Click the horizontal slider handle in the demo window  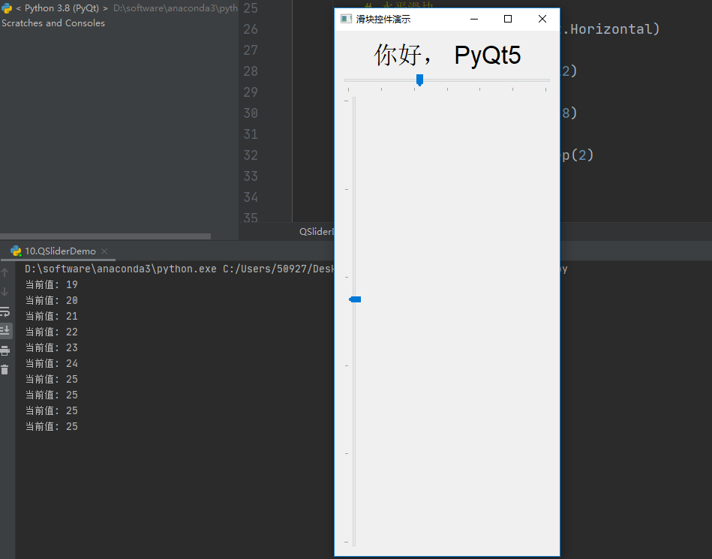click(x=419, y=80)
